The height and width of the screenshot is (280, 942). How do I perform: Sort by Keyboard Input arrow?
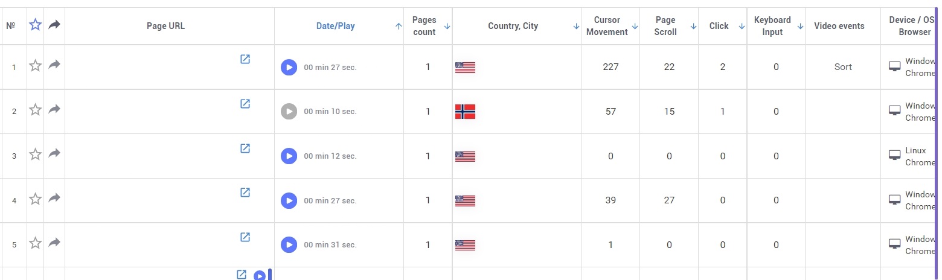point(800,26)
